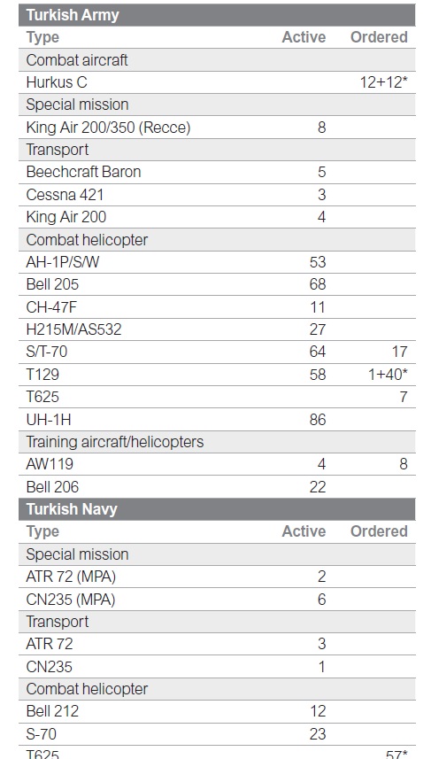The image size is (431, 759).
Task: Click the Navy S-70 active count 23
Action: pyautogui.click(x=318, y=734)
